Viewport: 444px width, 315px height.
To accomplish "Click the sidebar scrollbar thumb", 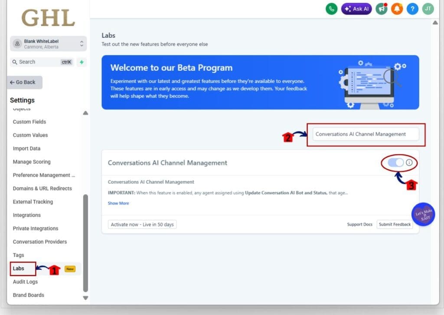I will [85, 243].
